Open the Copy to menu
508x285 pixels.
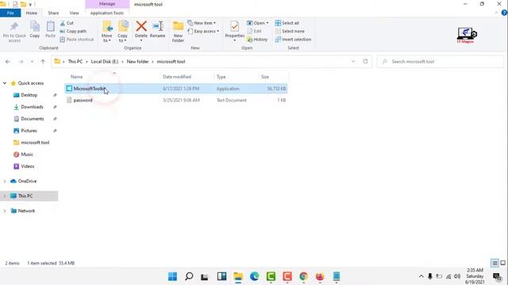(122, 32)
